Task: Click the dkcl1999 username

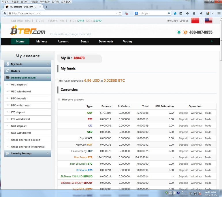Action: coord(172,21)
